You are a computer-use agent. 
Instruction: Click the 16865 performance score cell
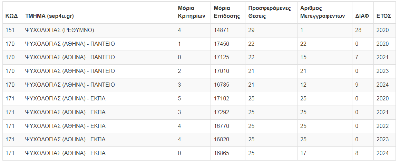pyautogui.click(x=221, y=153)
